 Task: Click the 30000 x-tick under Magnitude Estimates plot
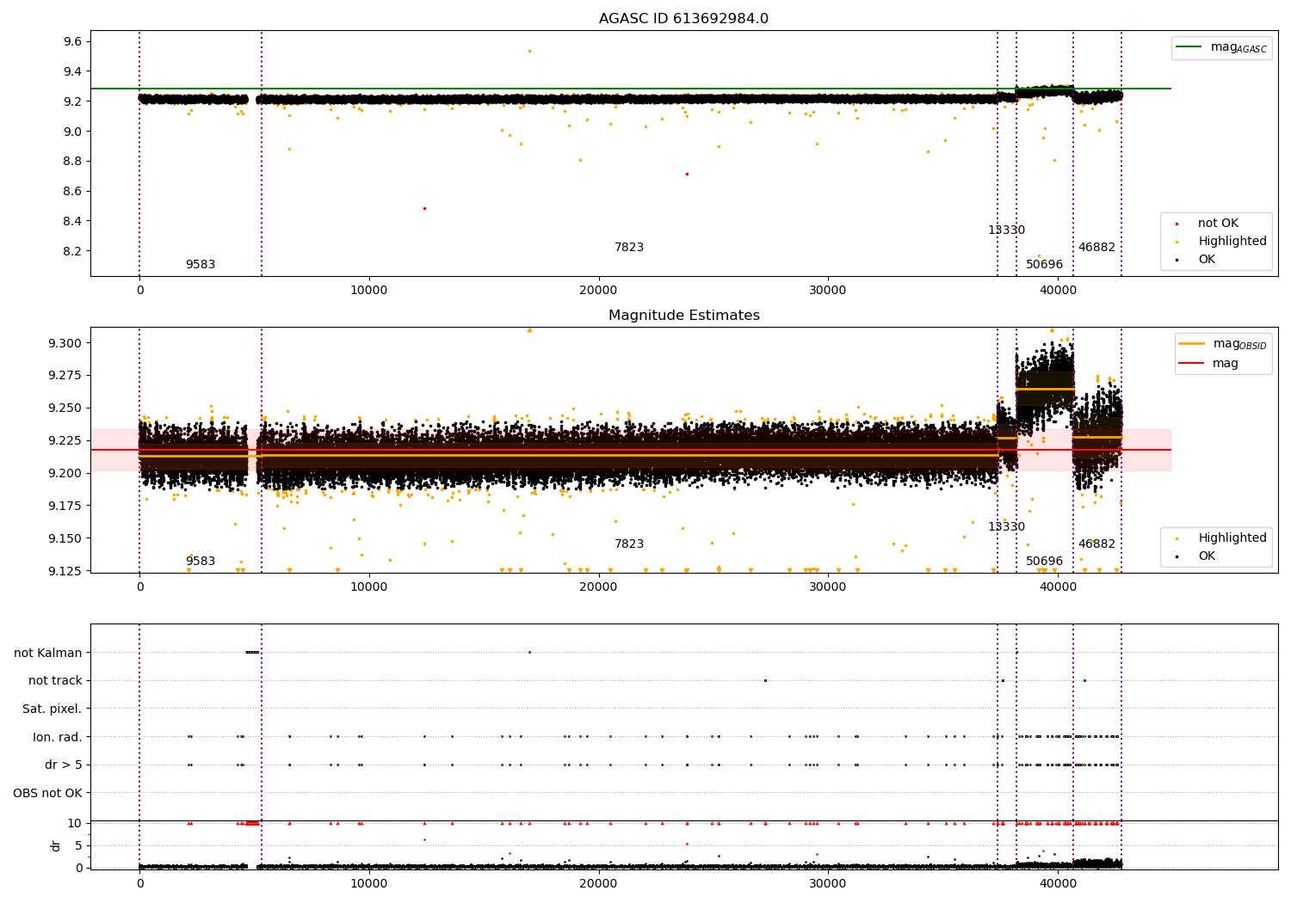pyautogui.click(x=828, y=587)
